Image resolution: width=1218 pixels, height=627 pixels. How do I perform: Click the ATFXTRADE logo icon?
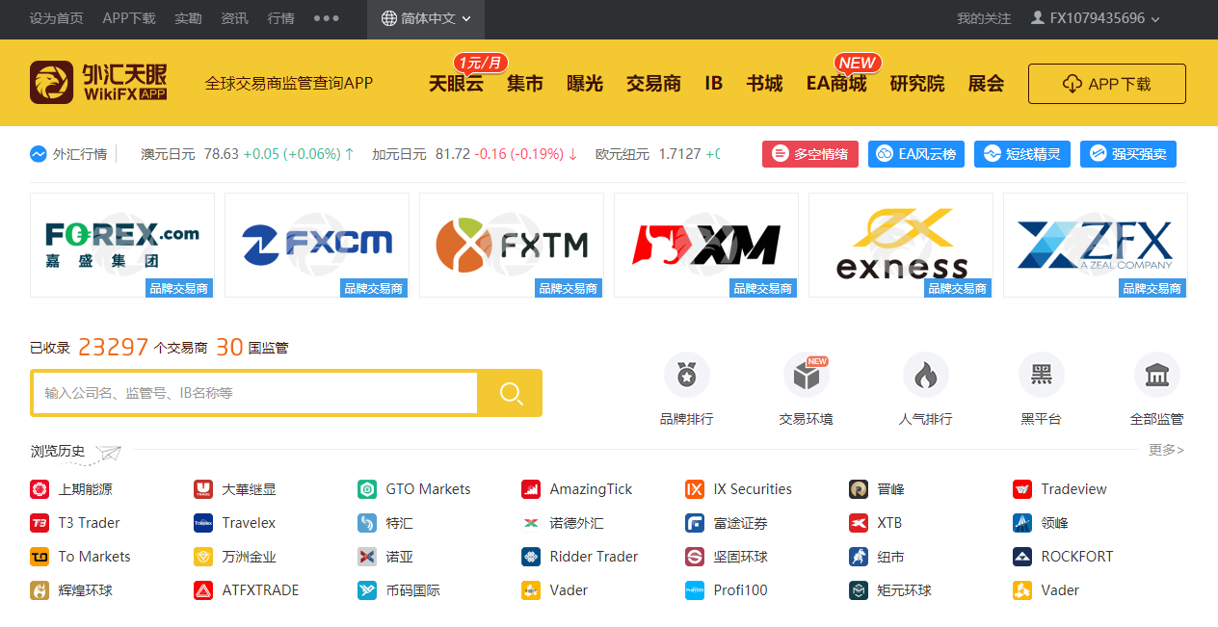click(x=203, y=590)
